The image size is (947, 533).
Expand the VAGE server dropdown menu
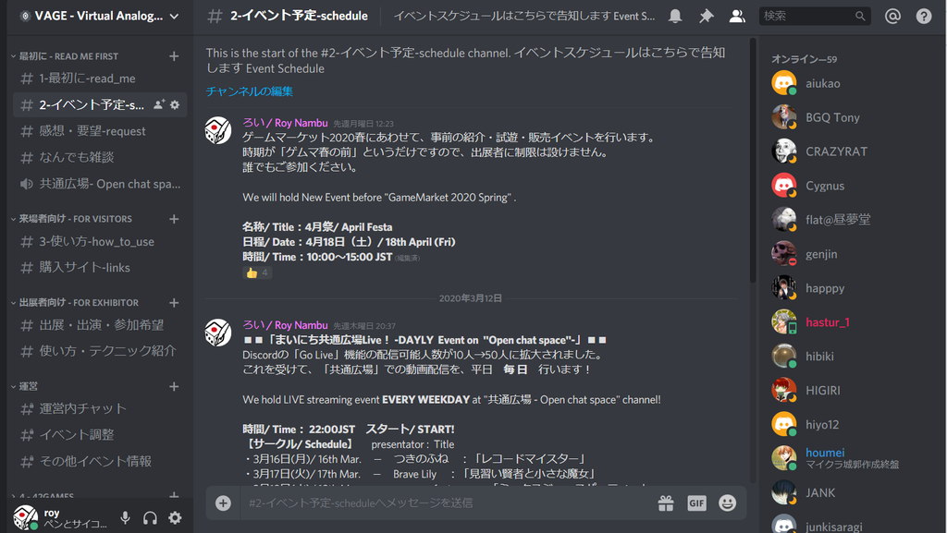(174, 17)
